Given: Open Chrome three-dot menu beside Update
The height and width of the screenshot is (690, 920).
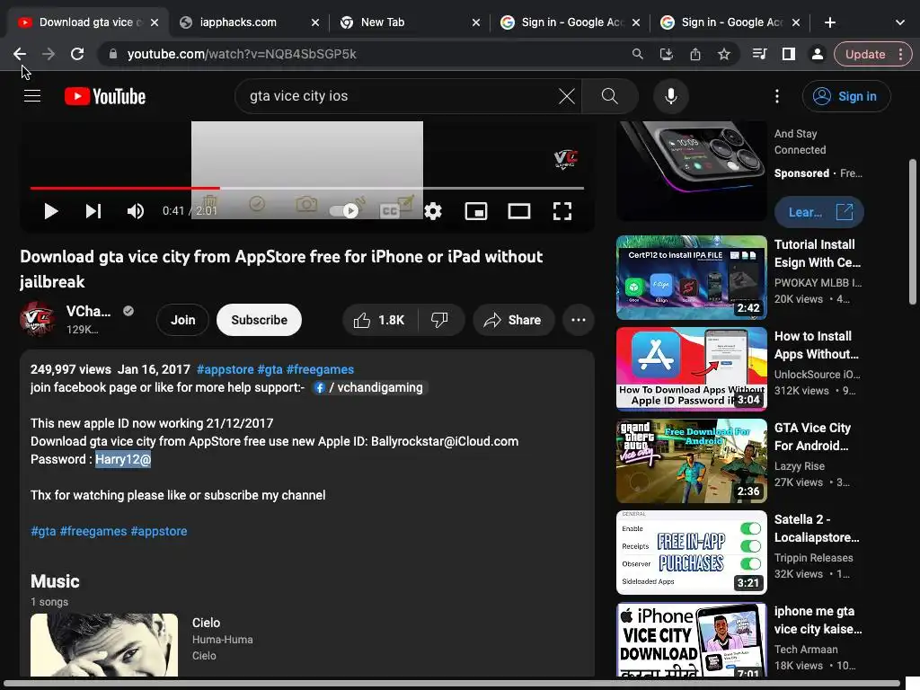Looking at the screenshot, I should pos(901,54).
